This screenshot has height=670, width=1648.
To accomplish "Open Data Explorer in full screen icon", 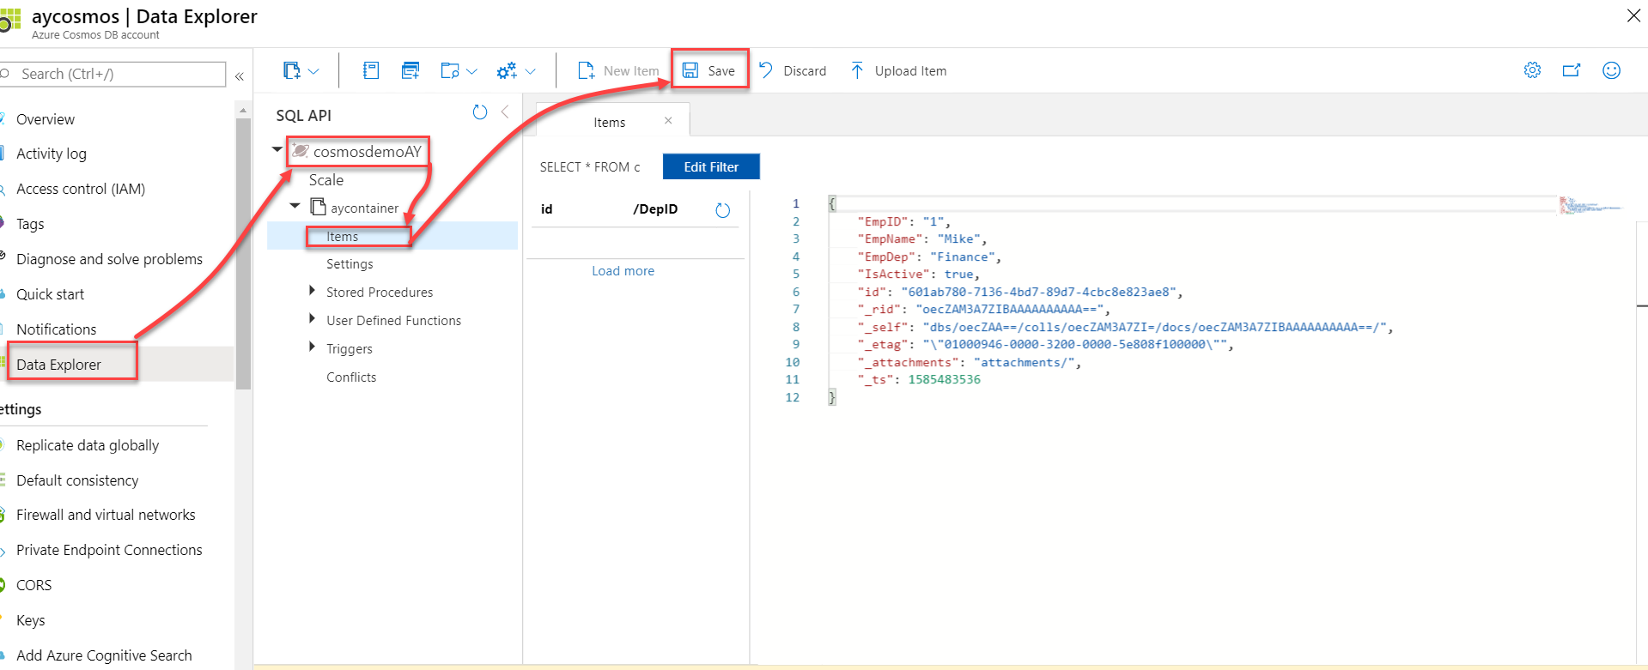I will click(1572, 70).
